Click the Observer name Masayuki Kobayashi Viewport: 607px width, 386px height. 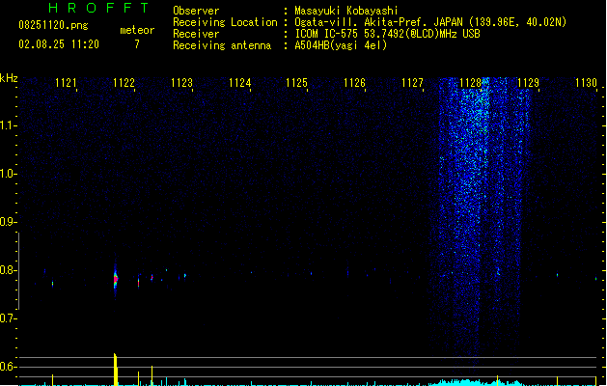(x=346, y=11)
